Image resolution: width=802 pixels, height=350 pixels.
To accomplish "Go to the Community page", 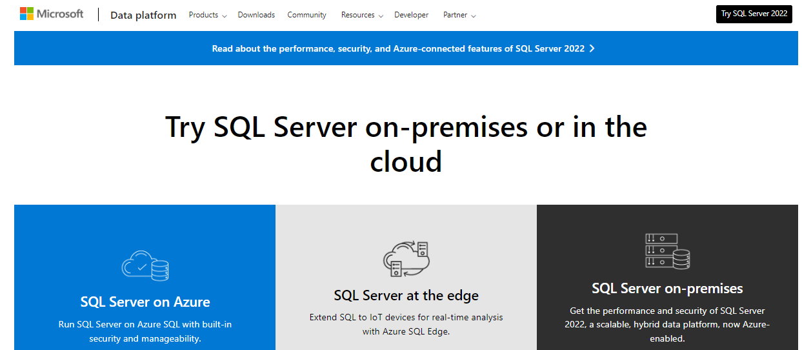I will click(306, 15).
